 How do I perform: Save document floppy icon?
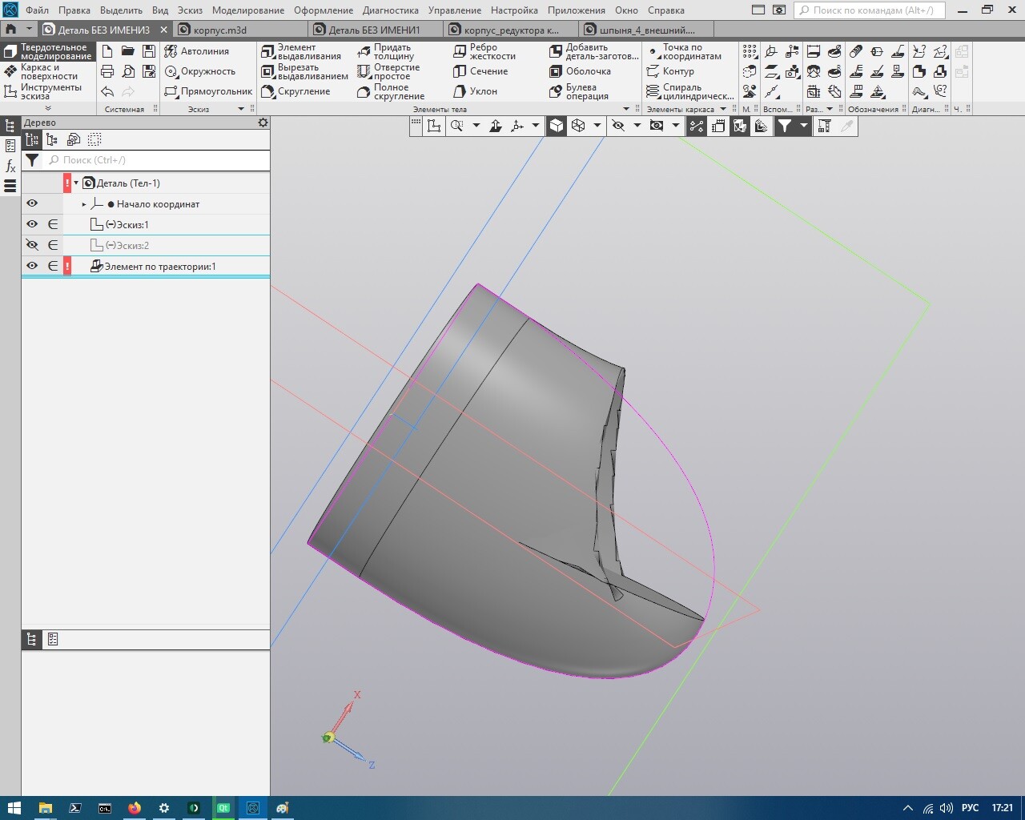coord(149,51)
